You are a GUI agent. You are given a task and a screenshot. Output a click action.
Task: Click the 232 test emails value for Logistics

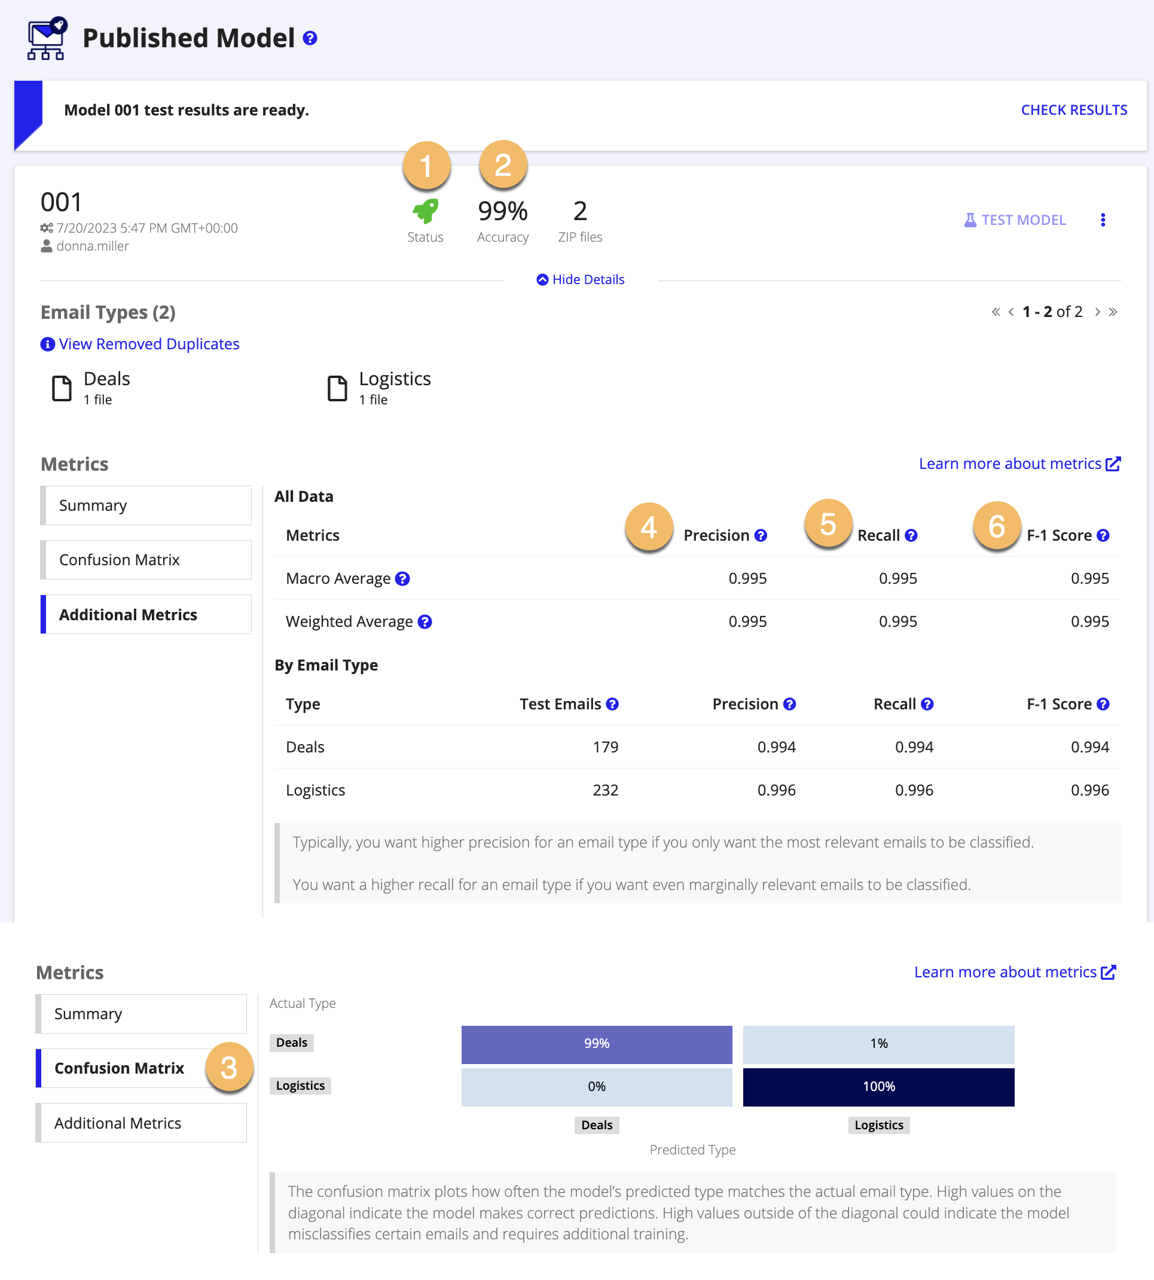click(606, 790)
